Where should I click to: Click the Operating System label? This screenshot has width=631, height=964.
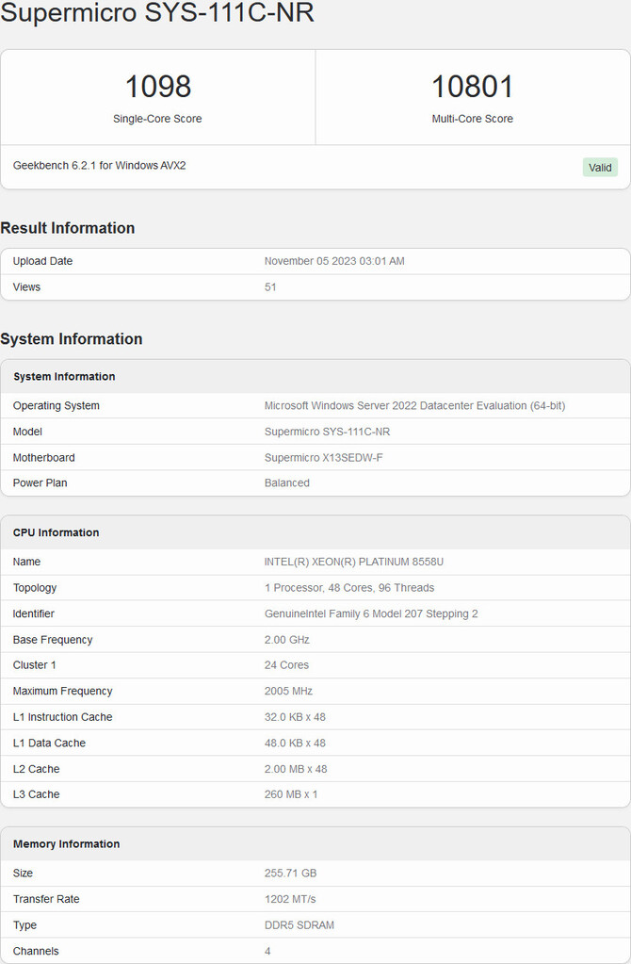(56, 406)
